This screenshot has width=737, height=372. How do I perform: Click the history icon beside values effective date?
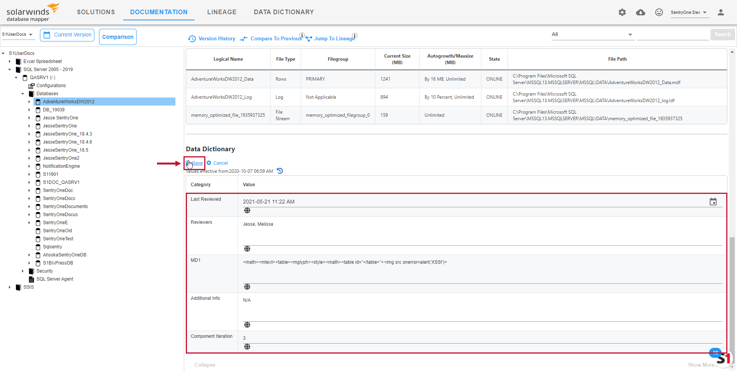[x=280, y=171]
